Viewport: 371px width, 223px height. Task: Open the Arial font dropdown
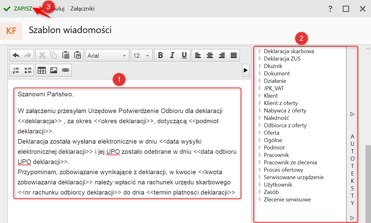click(107, 56)
